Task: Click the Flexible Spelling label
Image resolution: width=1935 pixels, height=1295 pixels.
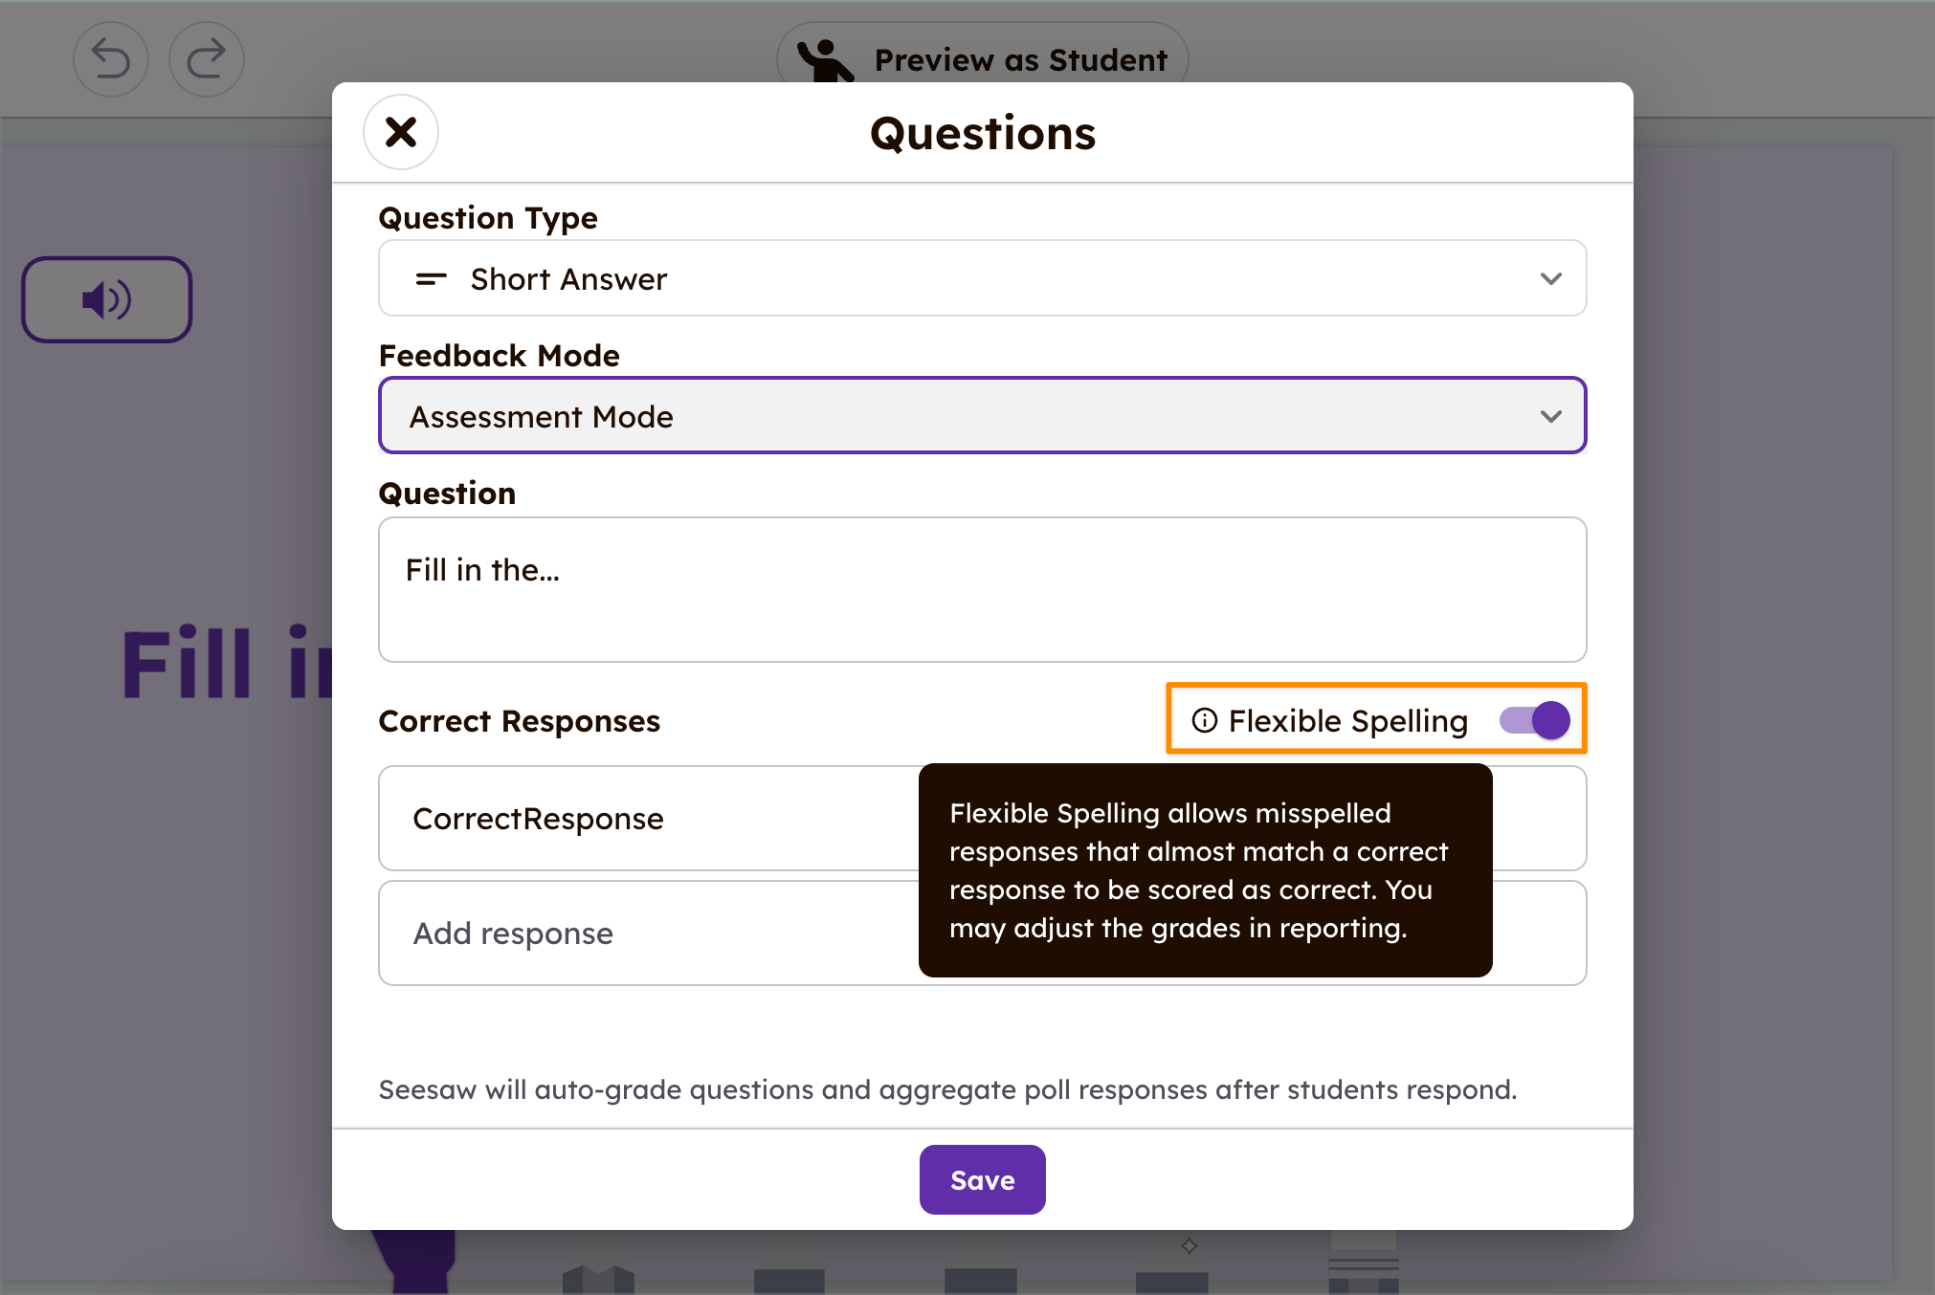Action: (x=1347, y=720)
